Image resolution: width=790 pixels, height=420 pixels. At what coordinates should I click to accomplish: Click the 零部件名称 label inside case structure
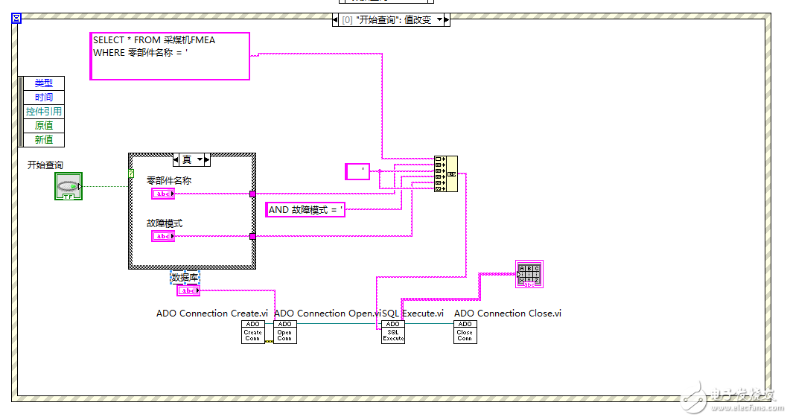point(169,180)
